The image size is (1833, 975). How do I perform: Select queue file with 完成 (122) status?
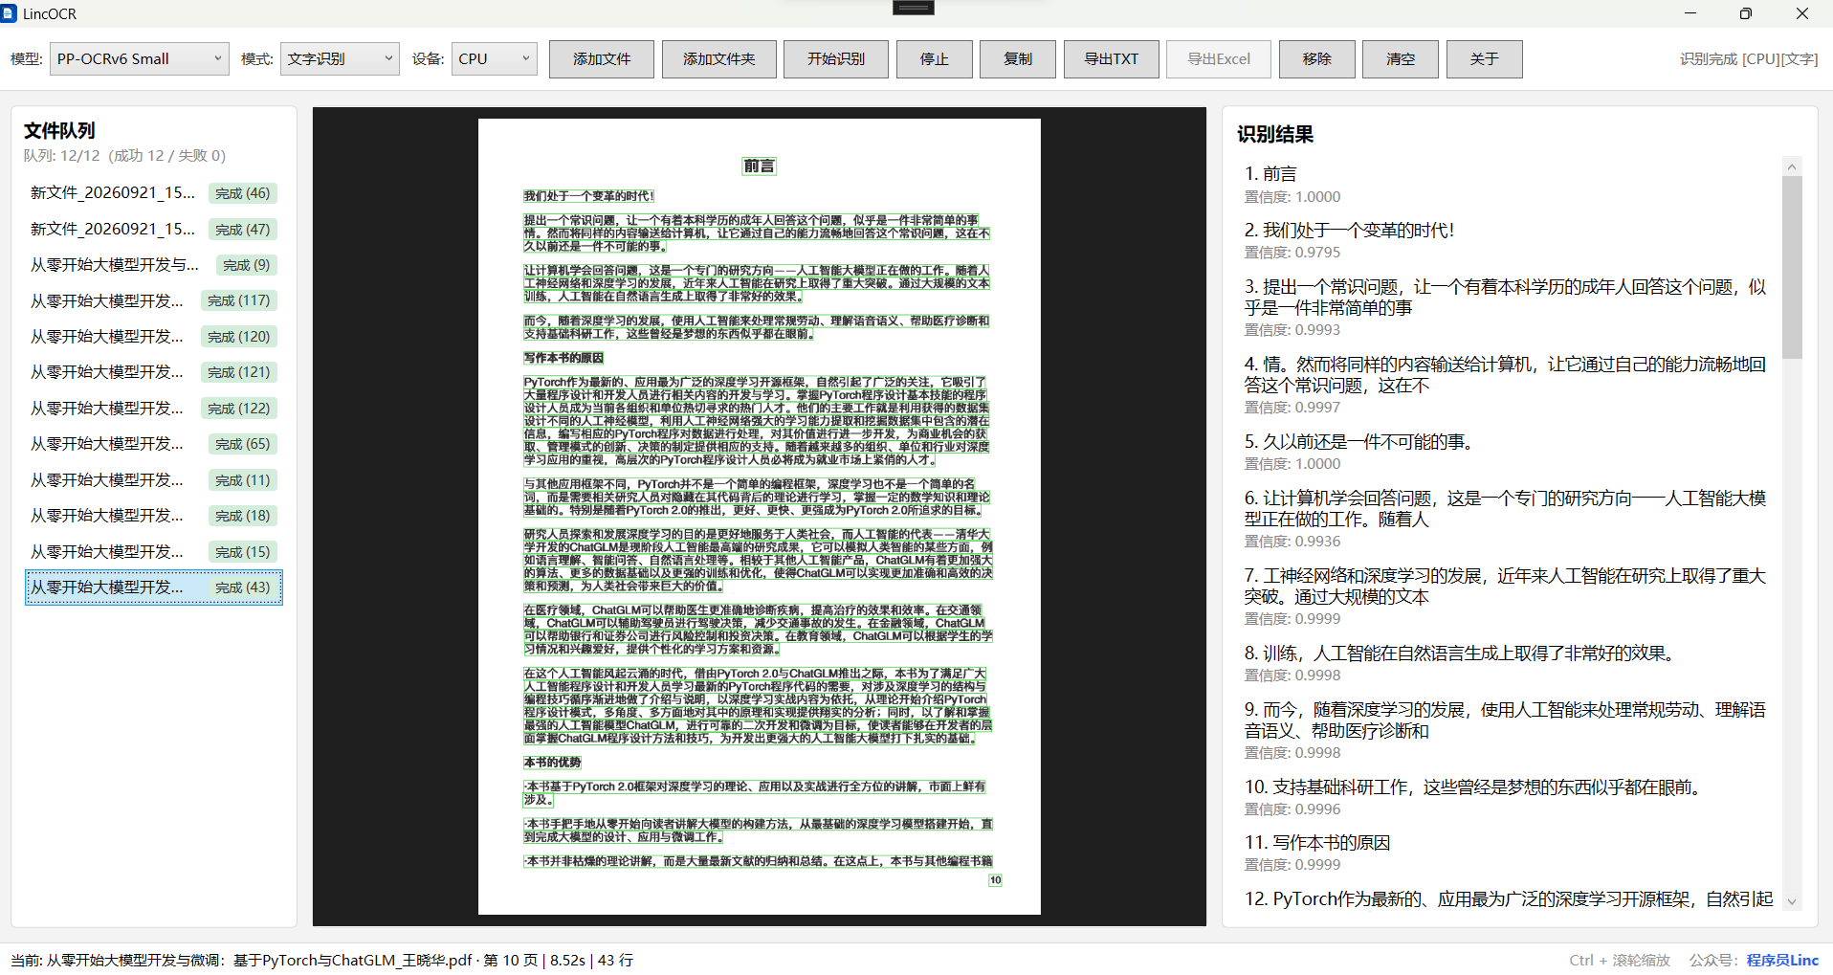pos(153,409)
